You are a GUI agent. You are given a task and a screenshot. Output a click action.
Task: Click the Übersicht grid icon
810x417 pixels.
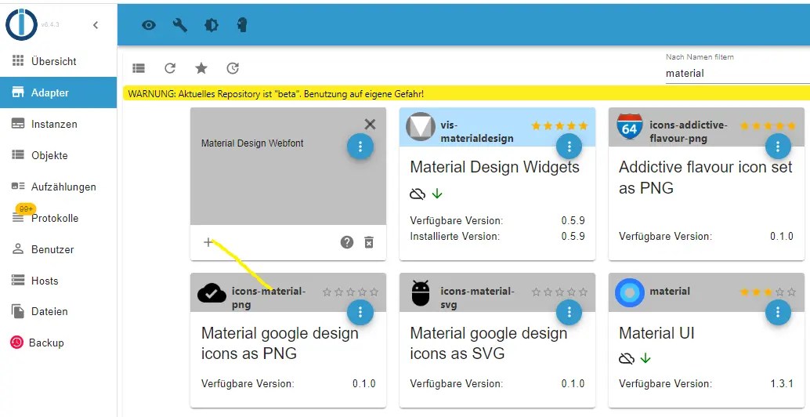[x=18, y=60]
